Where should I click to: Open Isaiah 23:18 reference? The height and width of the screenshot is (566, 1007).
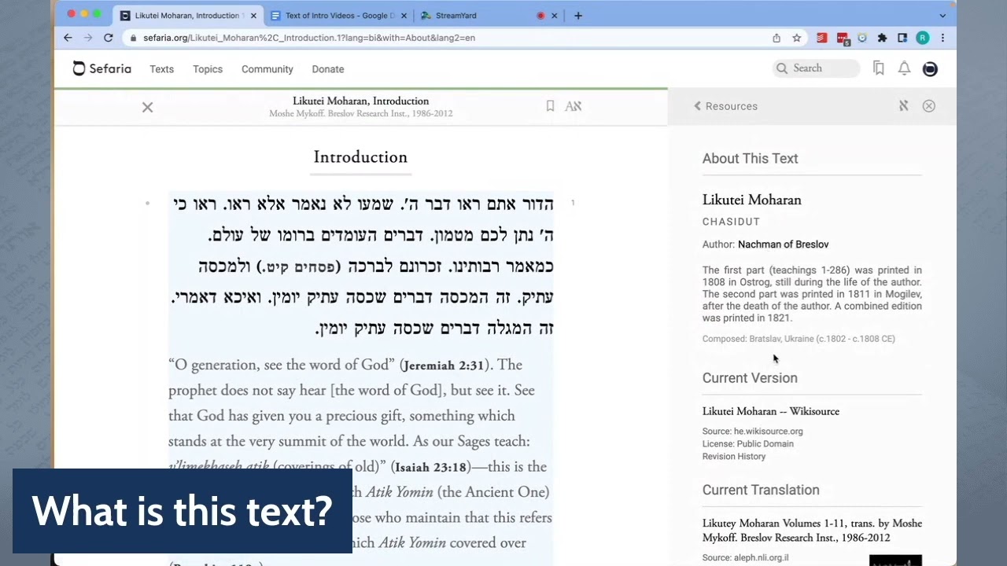point(431,467)
